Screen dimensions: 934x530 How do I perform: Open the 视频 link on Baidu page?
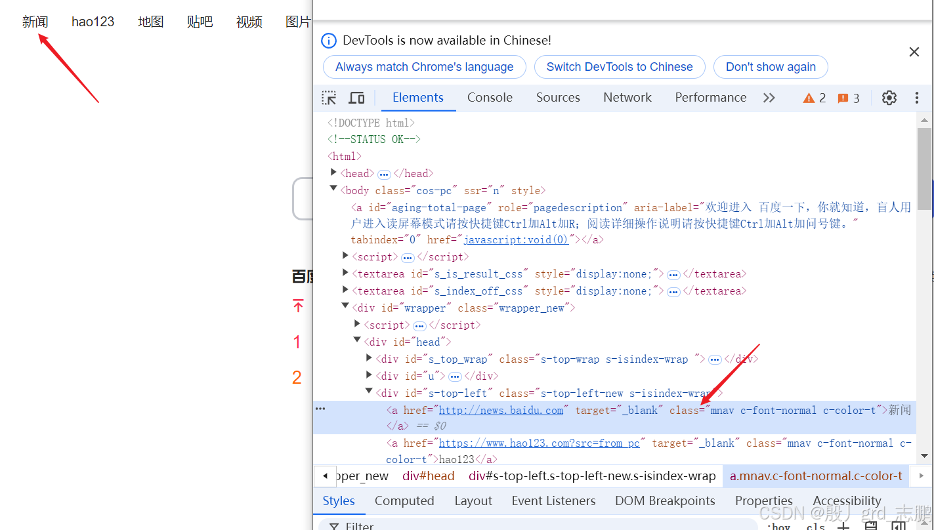coord(249,22)
